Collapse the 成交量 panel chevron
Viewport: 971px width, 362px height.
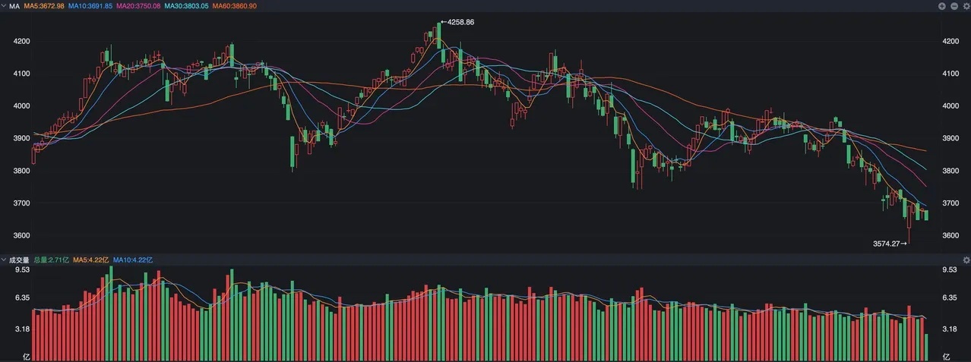tap(4, 260)
